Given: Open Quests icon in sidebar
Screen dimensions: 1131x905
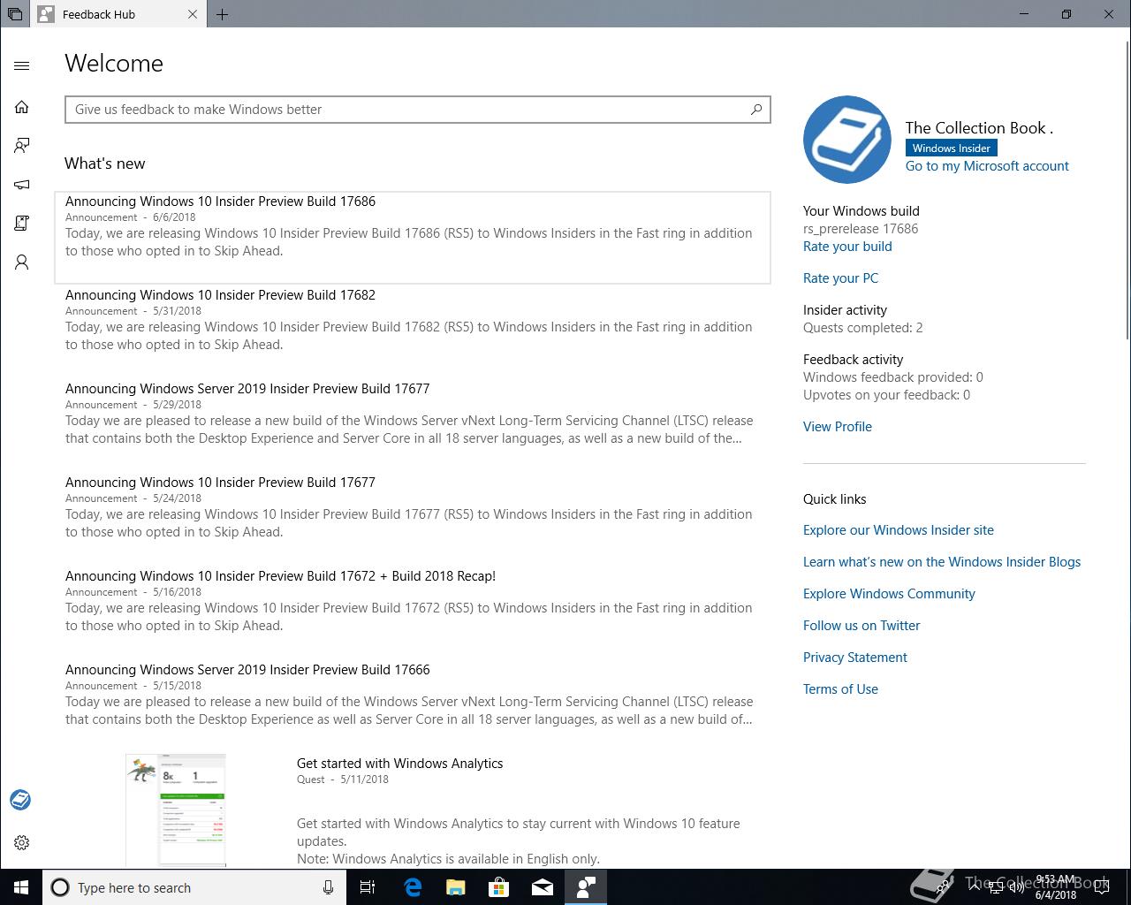Looking at the screenshot, I should click(x=22, y=224).
